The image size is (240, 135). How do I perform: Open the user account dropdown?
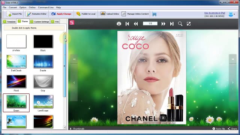click(x=232, y=14)
